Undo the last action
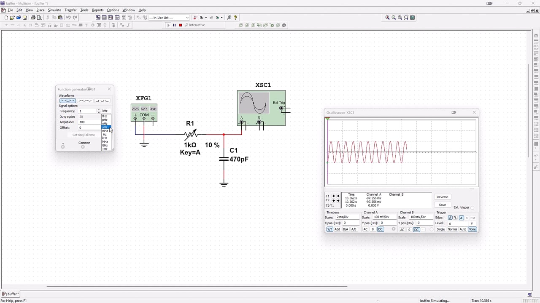Viewport: 540px width, 303px height. [68, 18]
